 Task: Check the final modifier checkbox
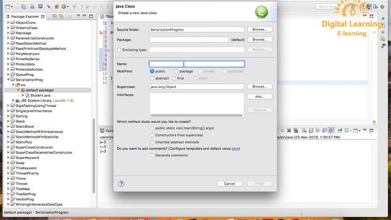click(174, 78)
